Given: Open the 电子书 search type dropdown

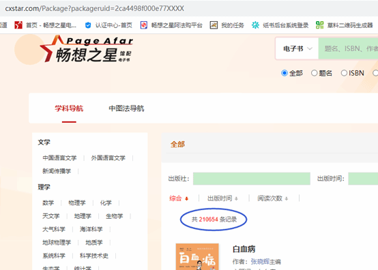Looking at the screenshot, I should coord(297,48).
